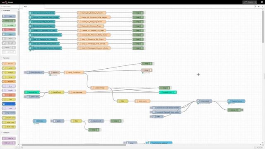This screenshot has height=149, width=265.
Task: Select the highlighted dark blue palette node
Action: (x=9, y=104)
